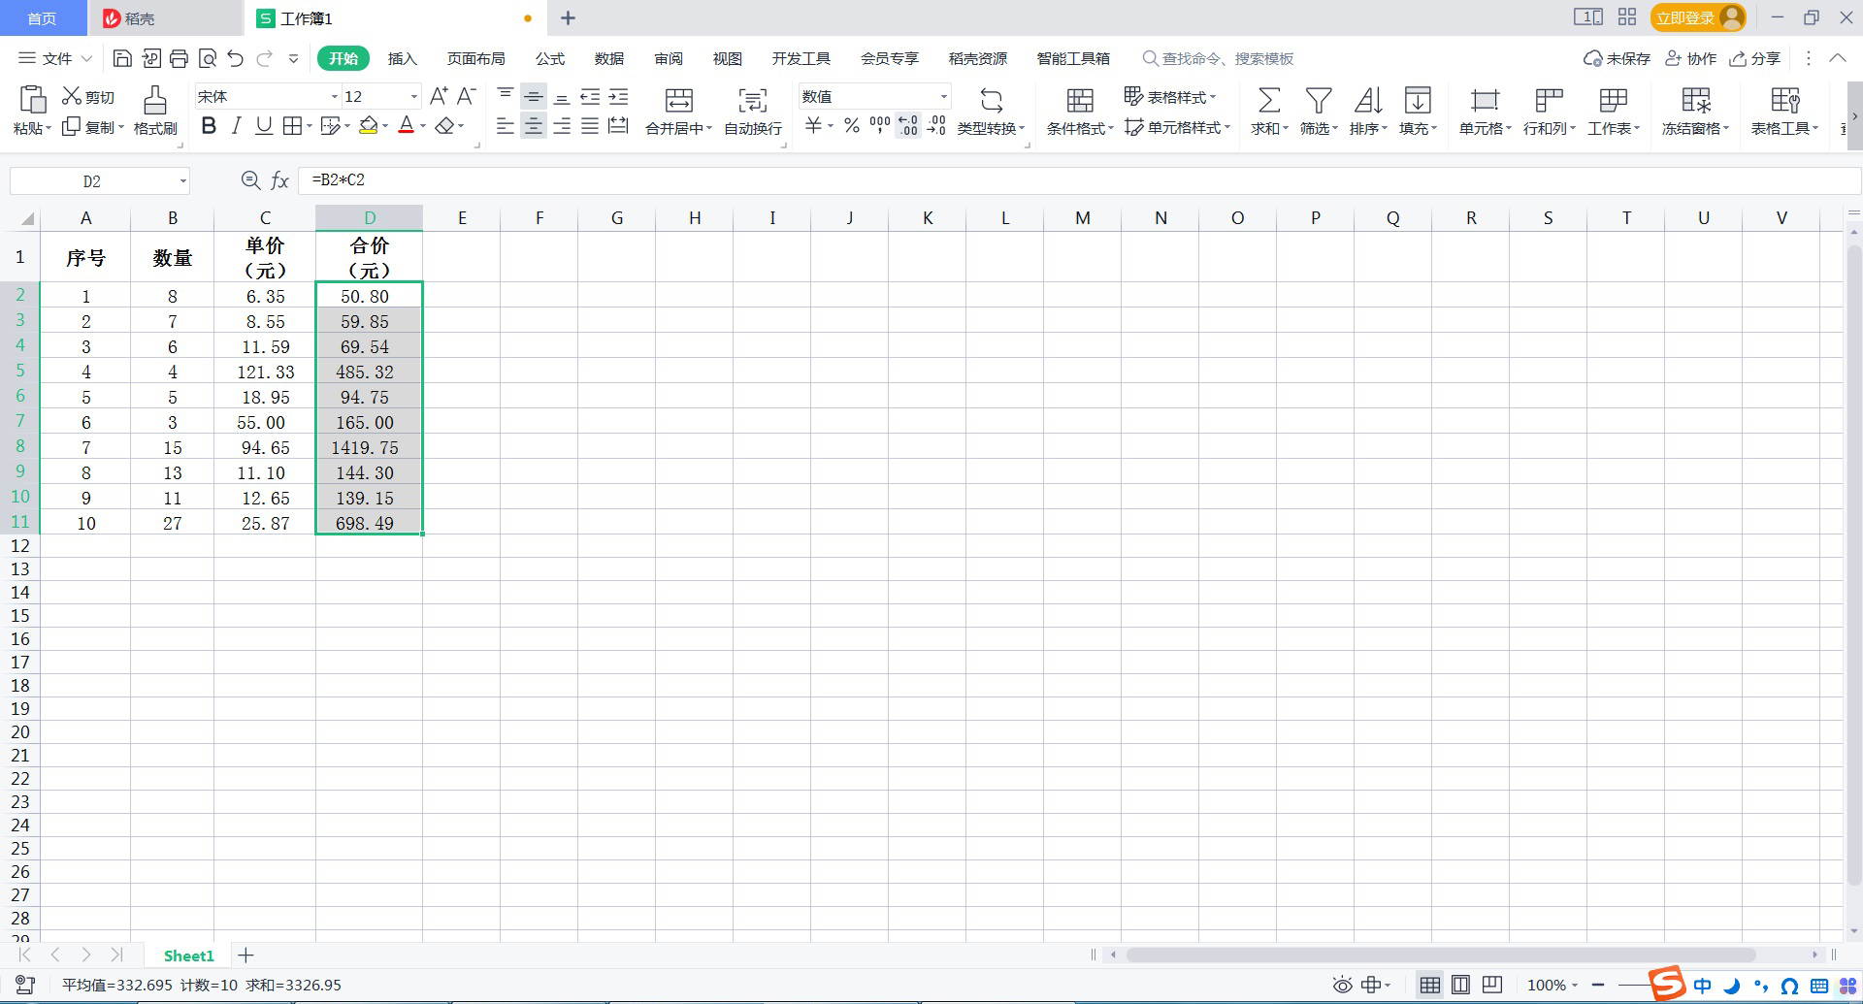
Task: Click the Print icon in quick access toolbar
Action: point(179,59)
